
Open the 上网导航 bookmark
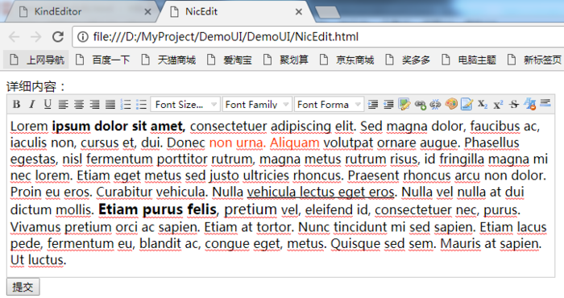[36, 60]
